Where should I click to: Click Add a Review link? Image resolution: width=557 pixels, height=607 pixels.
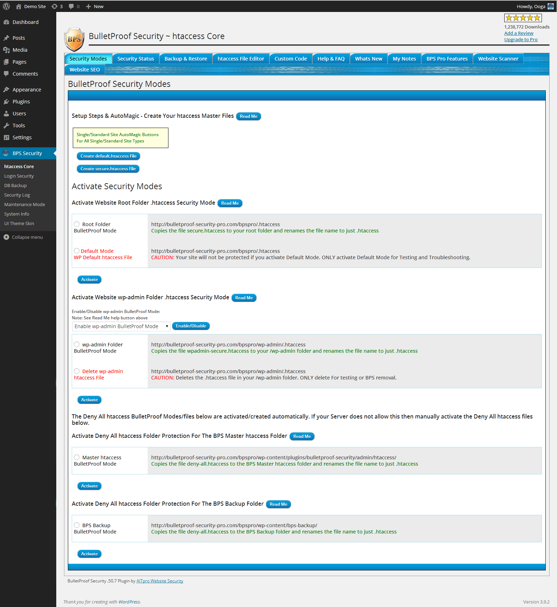click(519, 33)
